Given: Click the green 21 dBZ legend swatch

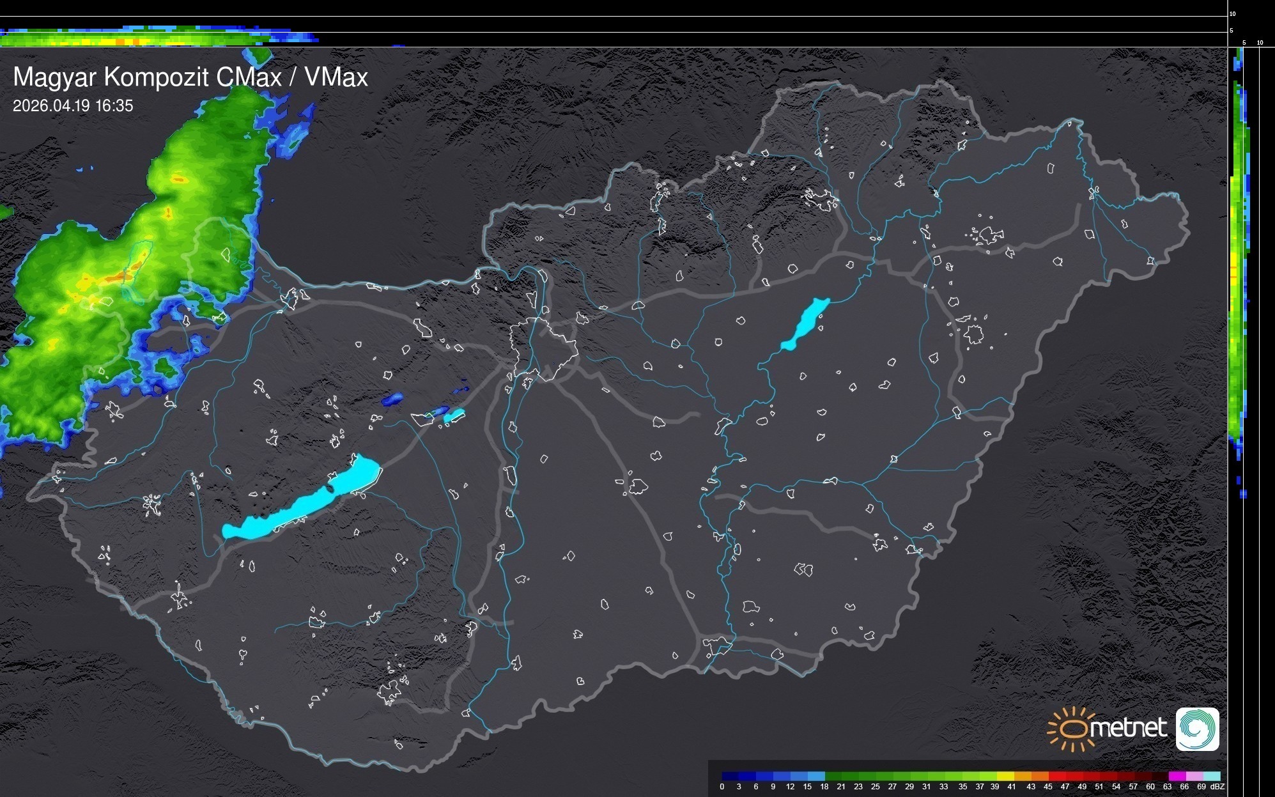Looking at the screenshot, I should tap(849, 776).
